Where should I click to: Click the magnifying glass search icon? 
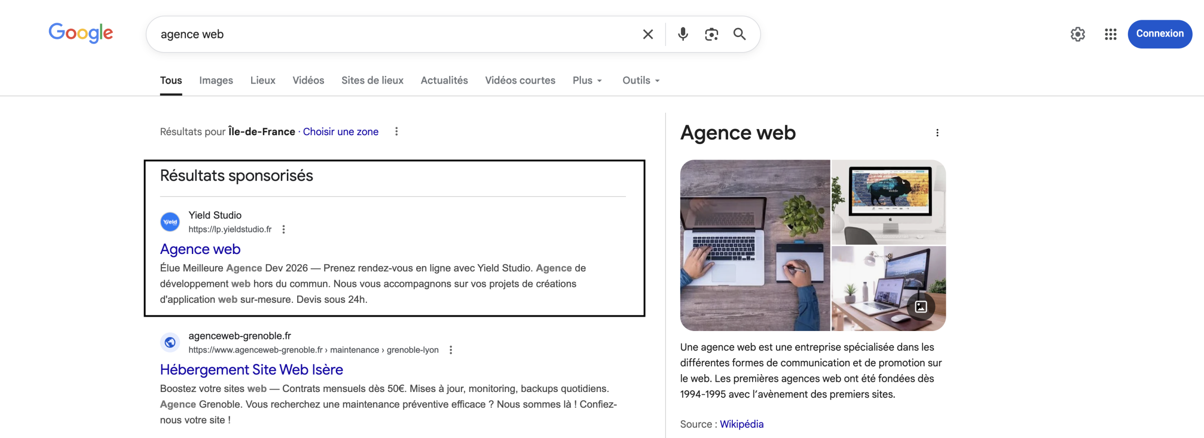pyautogui.click(x=739, y=34)
